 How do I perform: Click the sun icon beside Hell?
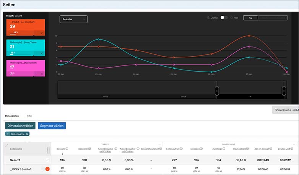231,18
